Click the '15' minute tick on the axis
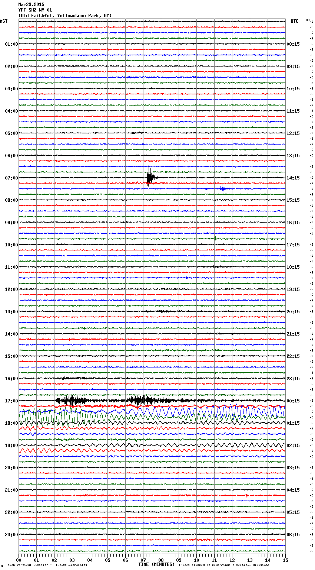Screen dimensions: 315x570 285,560
